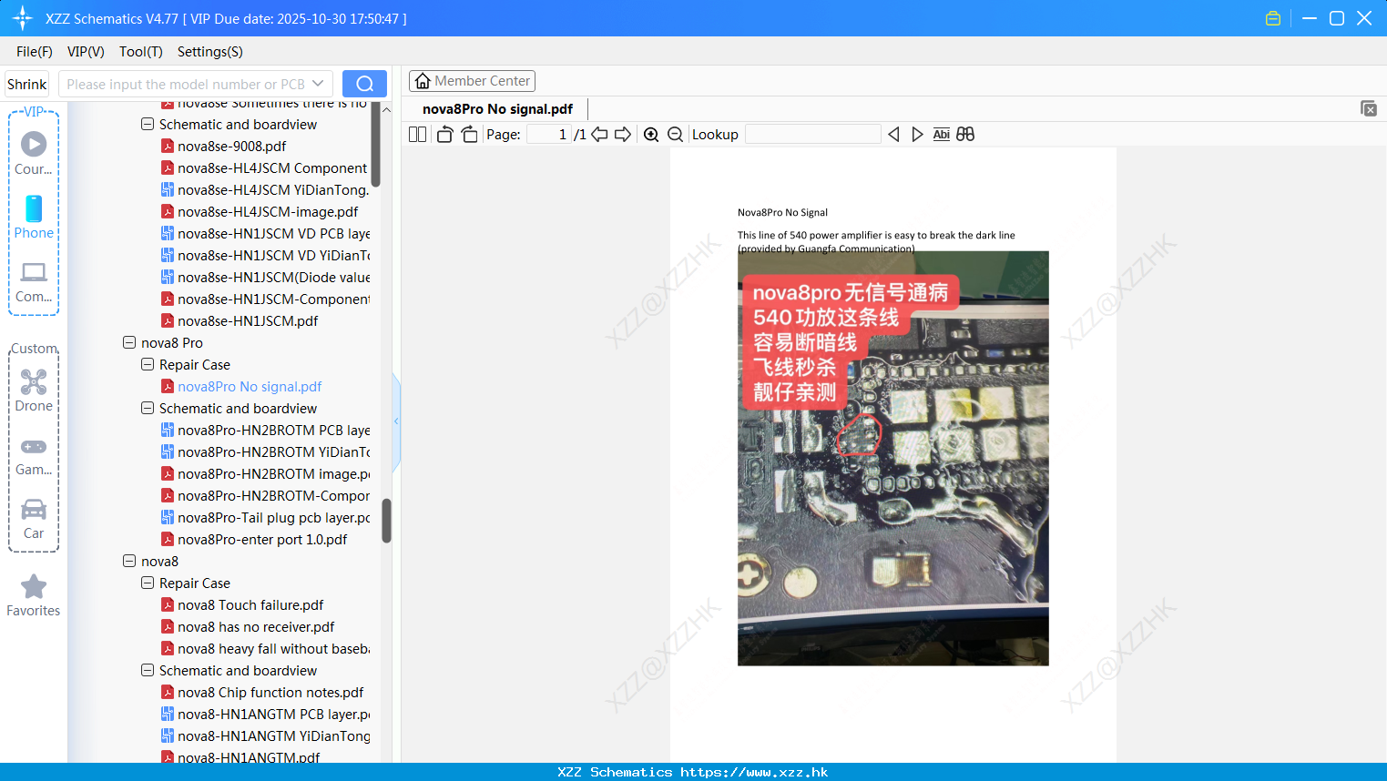Open nova8 has no receiver.pdf

[256, 626]
